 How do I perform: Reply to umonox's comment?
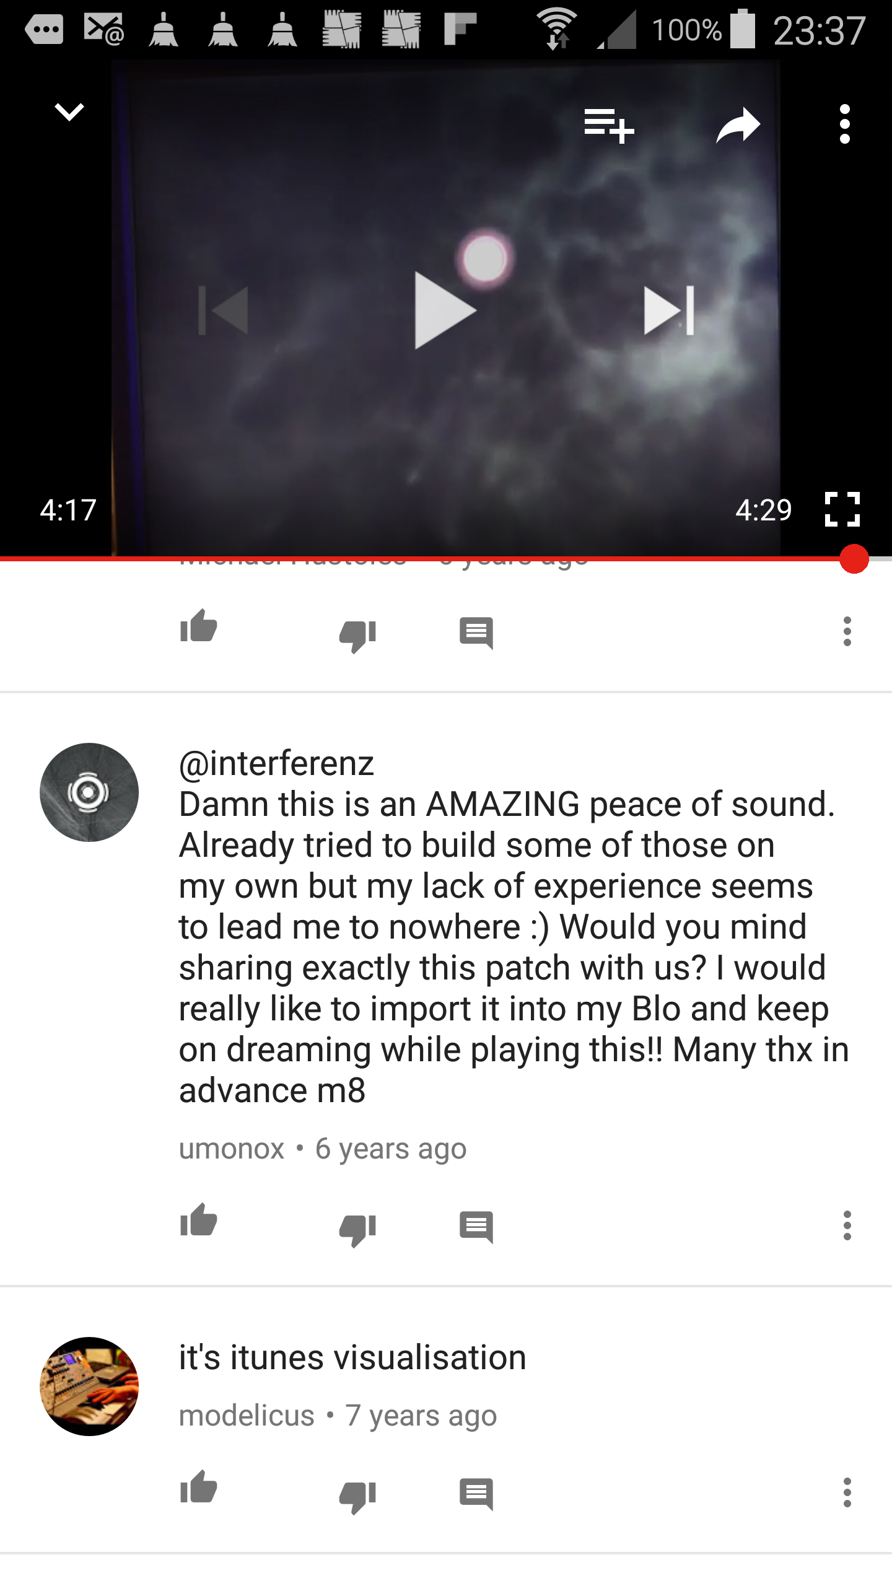[x=476, y=1227]
